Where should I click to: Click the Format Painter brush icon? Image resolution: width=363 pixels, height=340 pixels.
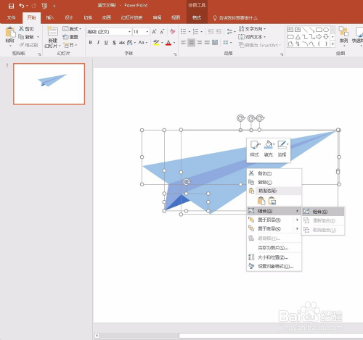22,45
